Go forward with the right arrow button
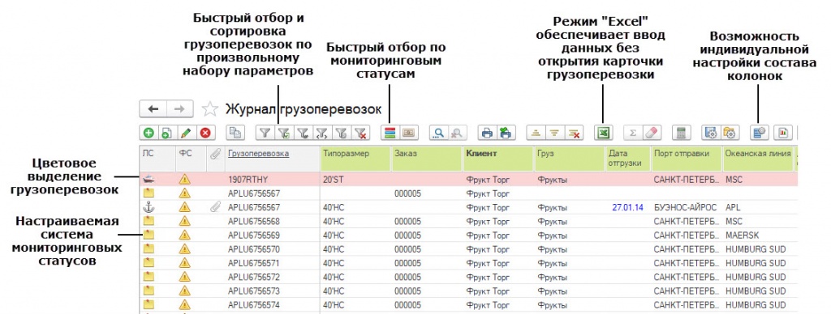Image resolution: width=831 pixels, height=314 pixels. [x=179, y=109]
